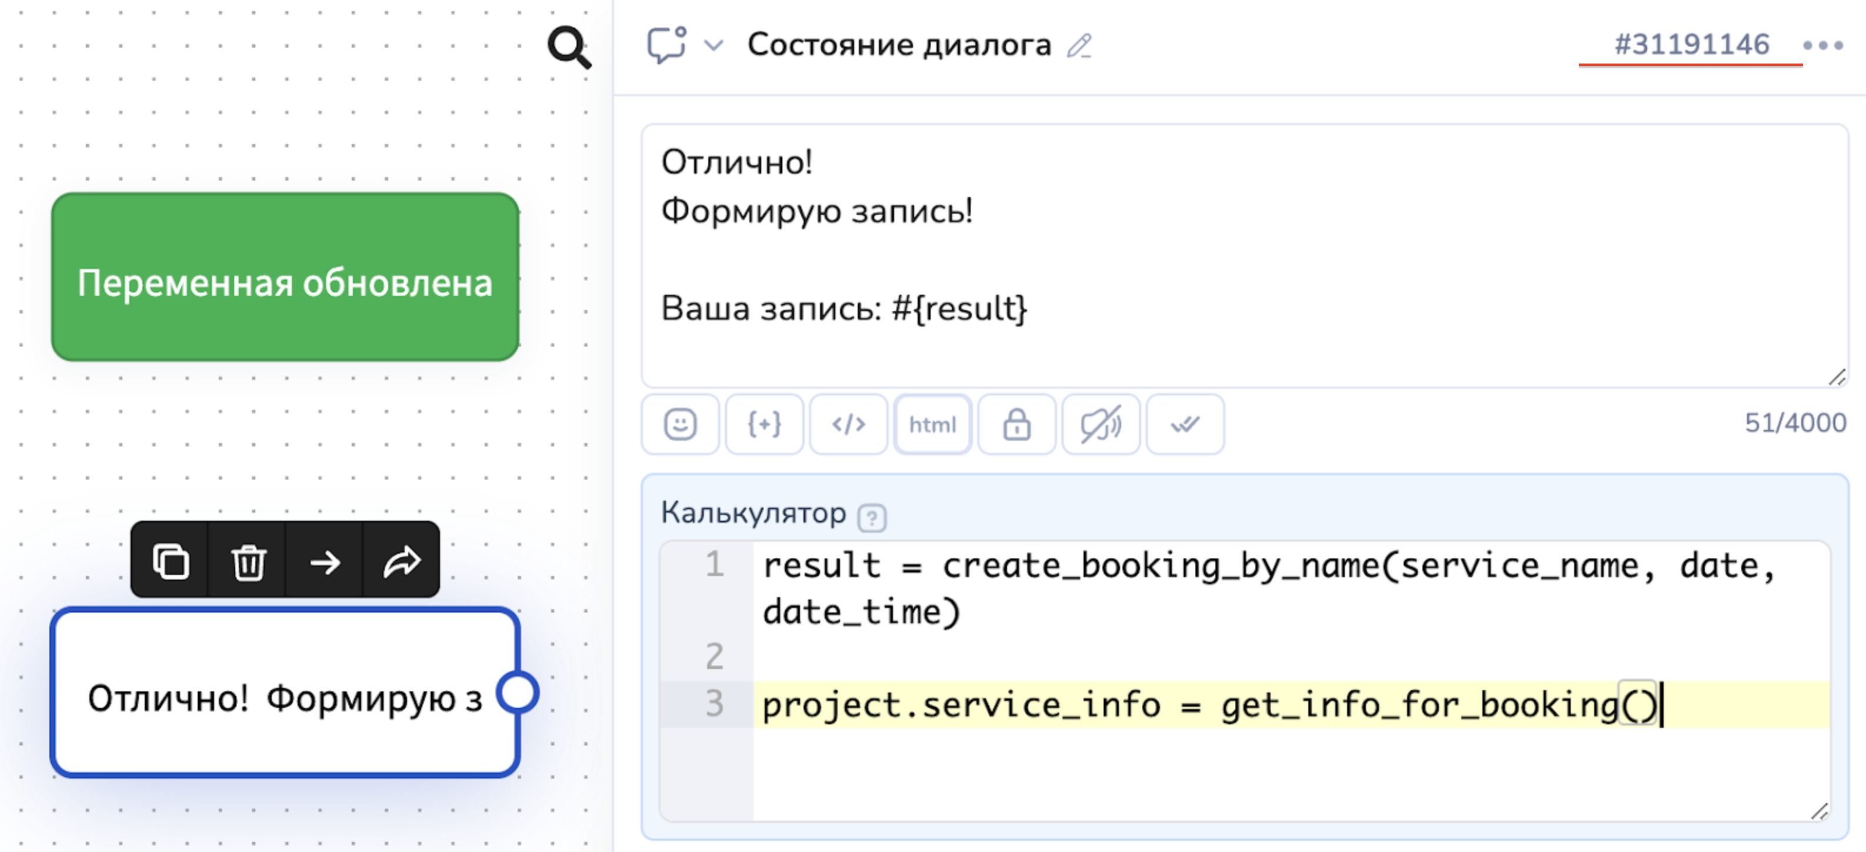The image size is (1866, 852).
Task: Click block ID #31191146 link
Action: (x=1691, y=45)
